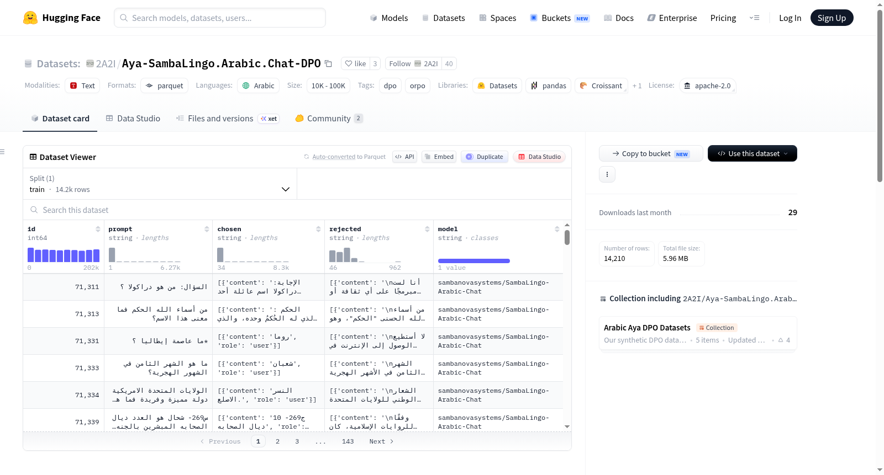
Task: Select the orpo tag
Action: (418, 86)
